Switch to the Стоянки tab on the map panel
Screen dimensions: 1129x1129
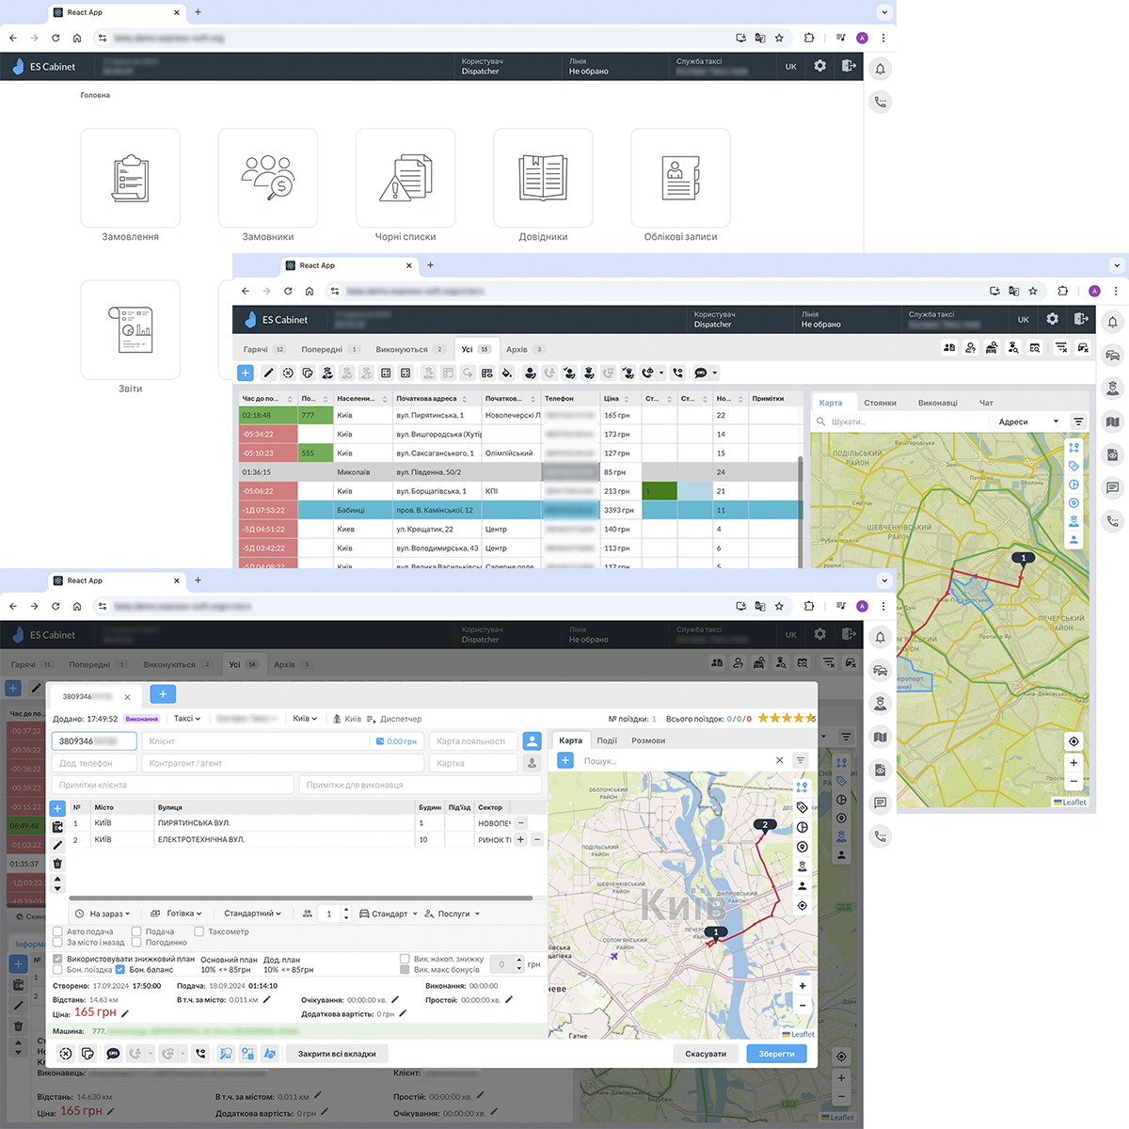(880, 403)
